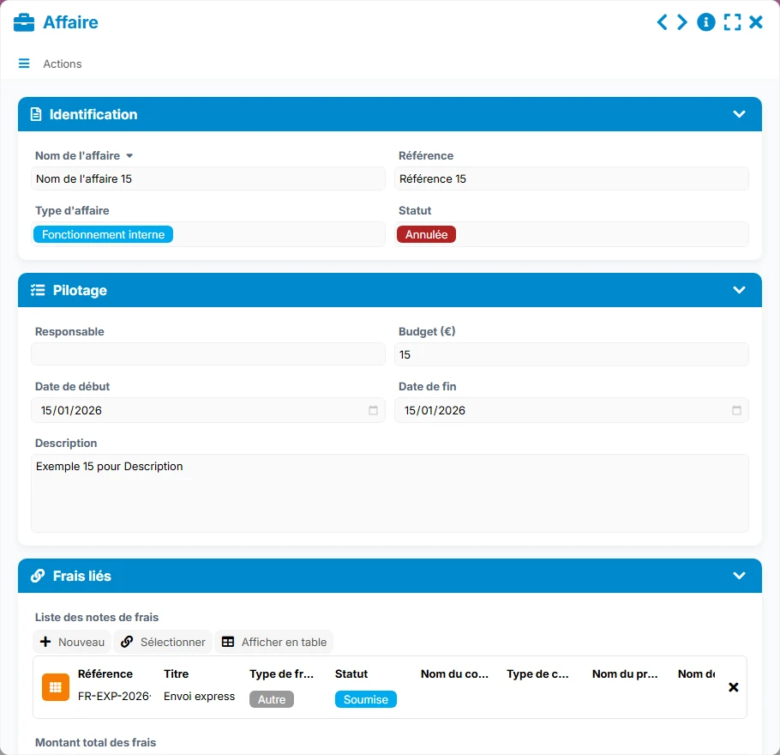
Task: Change the Annulée status tag
Action: [426, 234]
